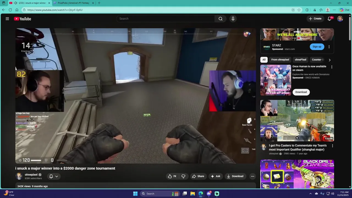The width and height of the screenshot is (352, 198).
Task: Click the magnifier search button
Action: pyautogui.click(x=221, y=19)
